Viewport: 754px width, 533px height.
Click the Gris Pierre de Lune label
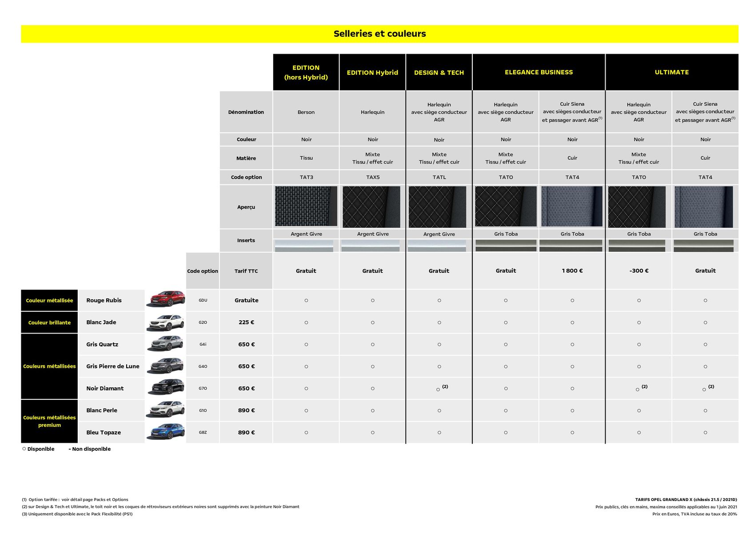pos(113,366)
